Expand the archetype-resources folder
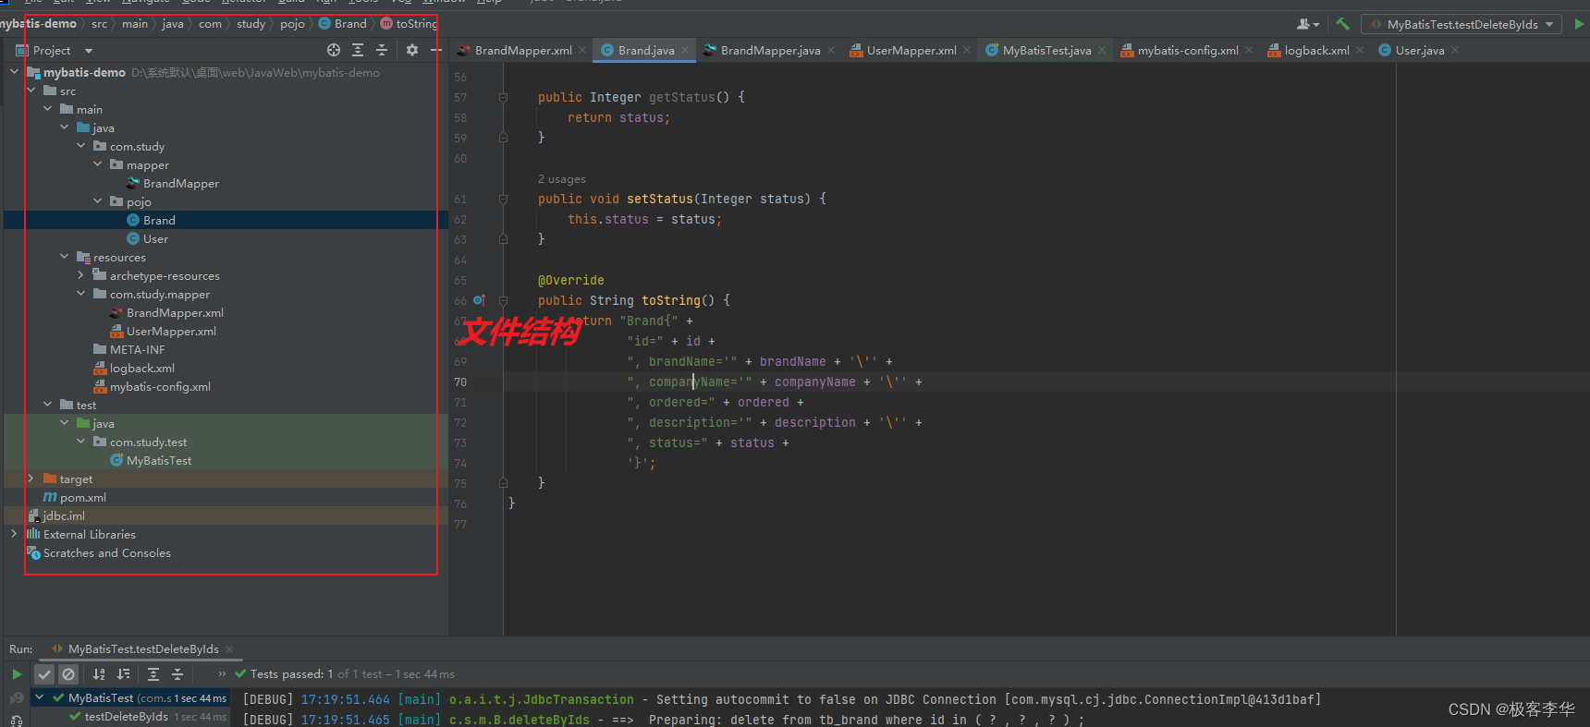The height and width of the screenshot is (727, 1590). pyautogui.click(x=80, y=274)
